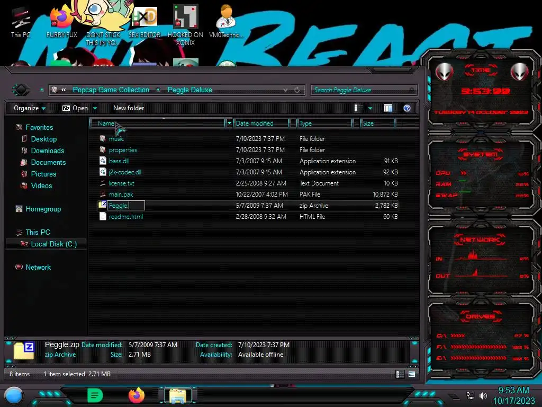The height and width of the screenshot is (407, 542).
Task: Open the HOOKED ON XONIX desktop shortcut
Action: click(x=185, y=25)
